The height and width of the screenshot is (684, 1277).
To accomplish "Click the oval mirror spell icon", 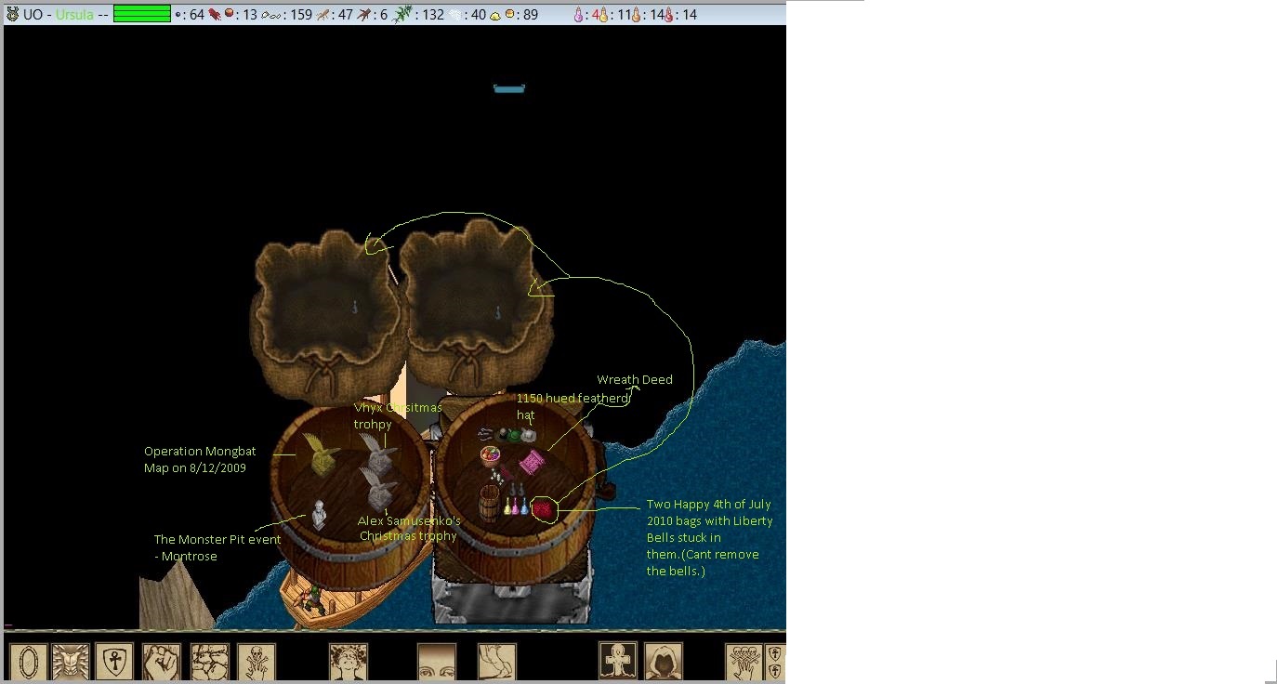I will tap(28, 662).
